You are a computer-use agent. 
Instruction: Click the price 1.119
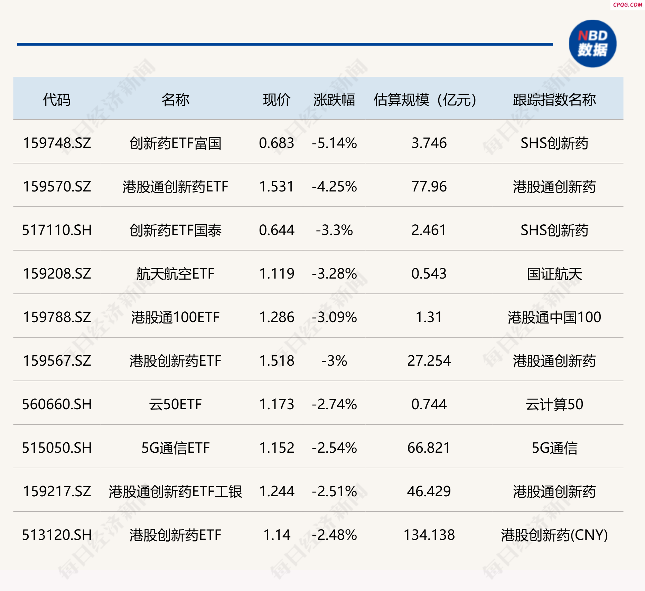click(x=277, y=273)
